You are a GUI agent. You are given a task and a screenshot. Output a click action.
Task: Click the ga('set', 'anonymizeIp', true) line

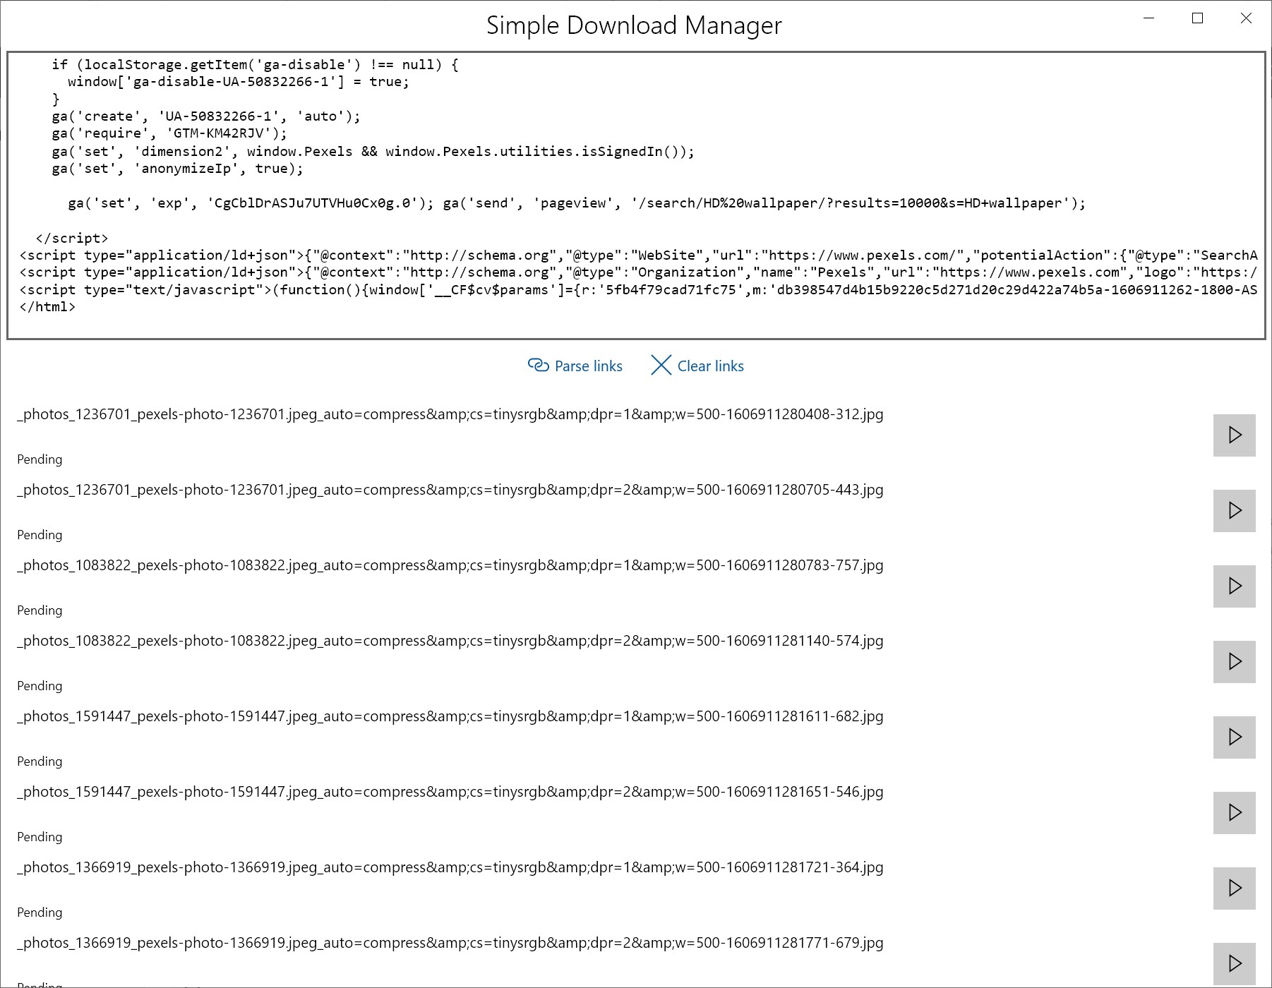pyautogui.click(x=177, y=169)
